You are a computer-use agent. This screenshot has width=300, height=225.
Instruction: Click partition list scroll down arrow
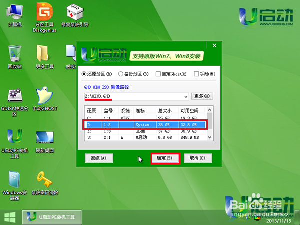click(x=209, y=137)
